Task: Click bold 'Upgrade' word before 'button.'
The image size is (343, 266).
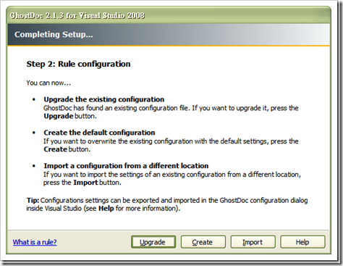Action: click(59, 116)
